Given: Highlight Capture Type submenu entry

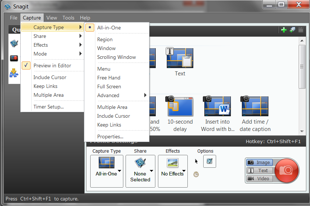Looking at the screenshot, I should (x=52, y=27).
